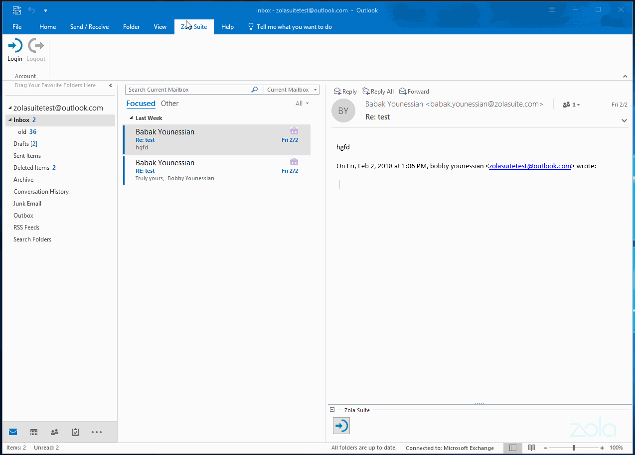Click the zoom slider handle
The width and height of the screenshot is (635, 455).
574,448
